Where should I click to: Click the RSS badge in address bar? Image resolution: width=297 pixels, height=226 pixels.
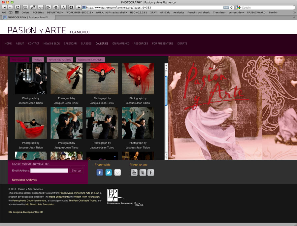click(x=226, y=7)
